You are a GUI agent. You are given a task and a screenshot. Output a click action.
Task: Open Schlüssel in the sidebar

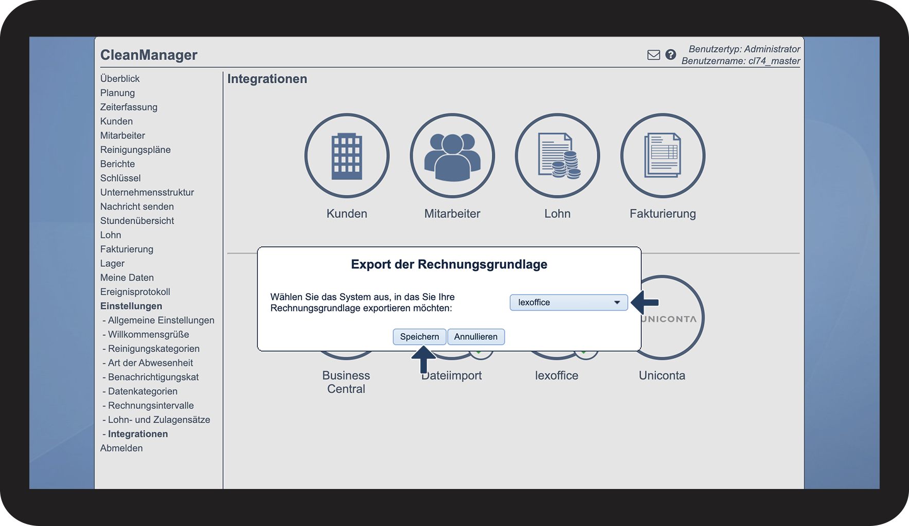(x=120, y=178)
